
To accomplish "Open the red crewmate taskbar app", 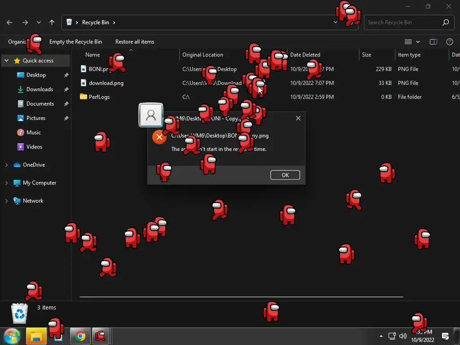I will coord(101,336).
